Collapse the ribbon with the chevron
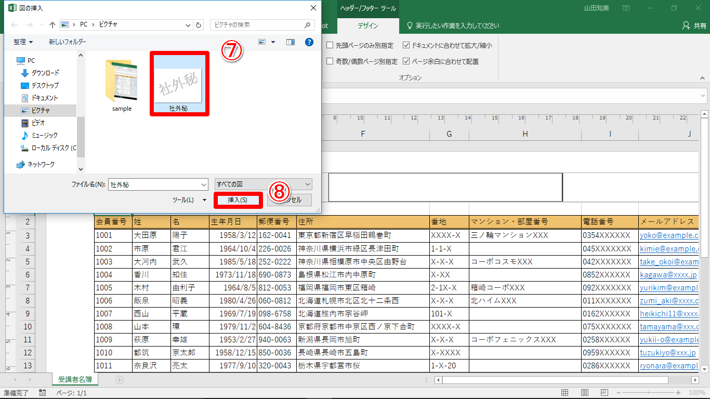710x399 pixels. pyautogui.click(x=702, y=77)
